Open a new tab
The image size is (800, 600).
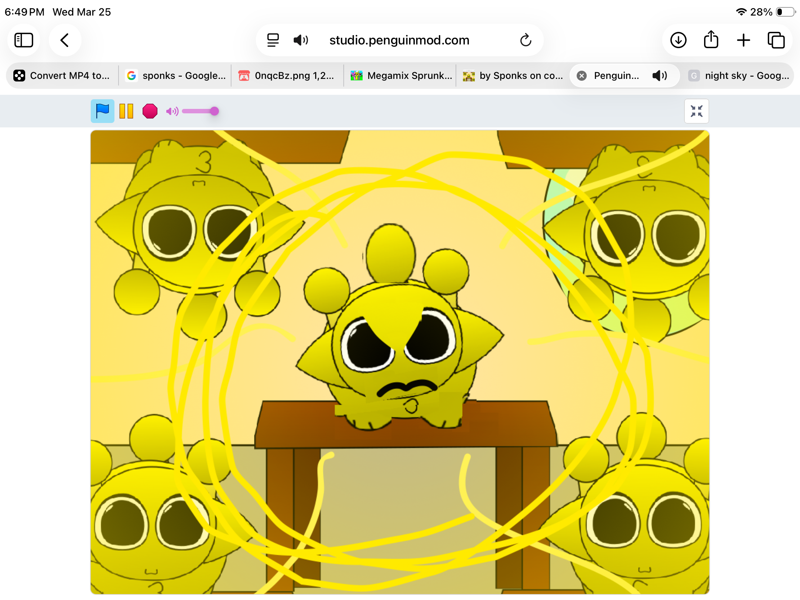coord(743,40)
